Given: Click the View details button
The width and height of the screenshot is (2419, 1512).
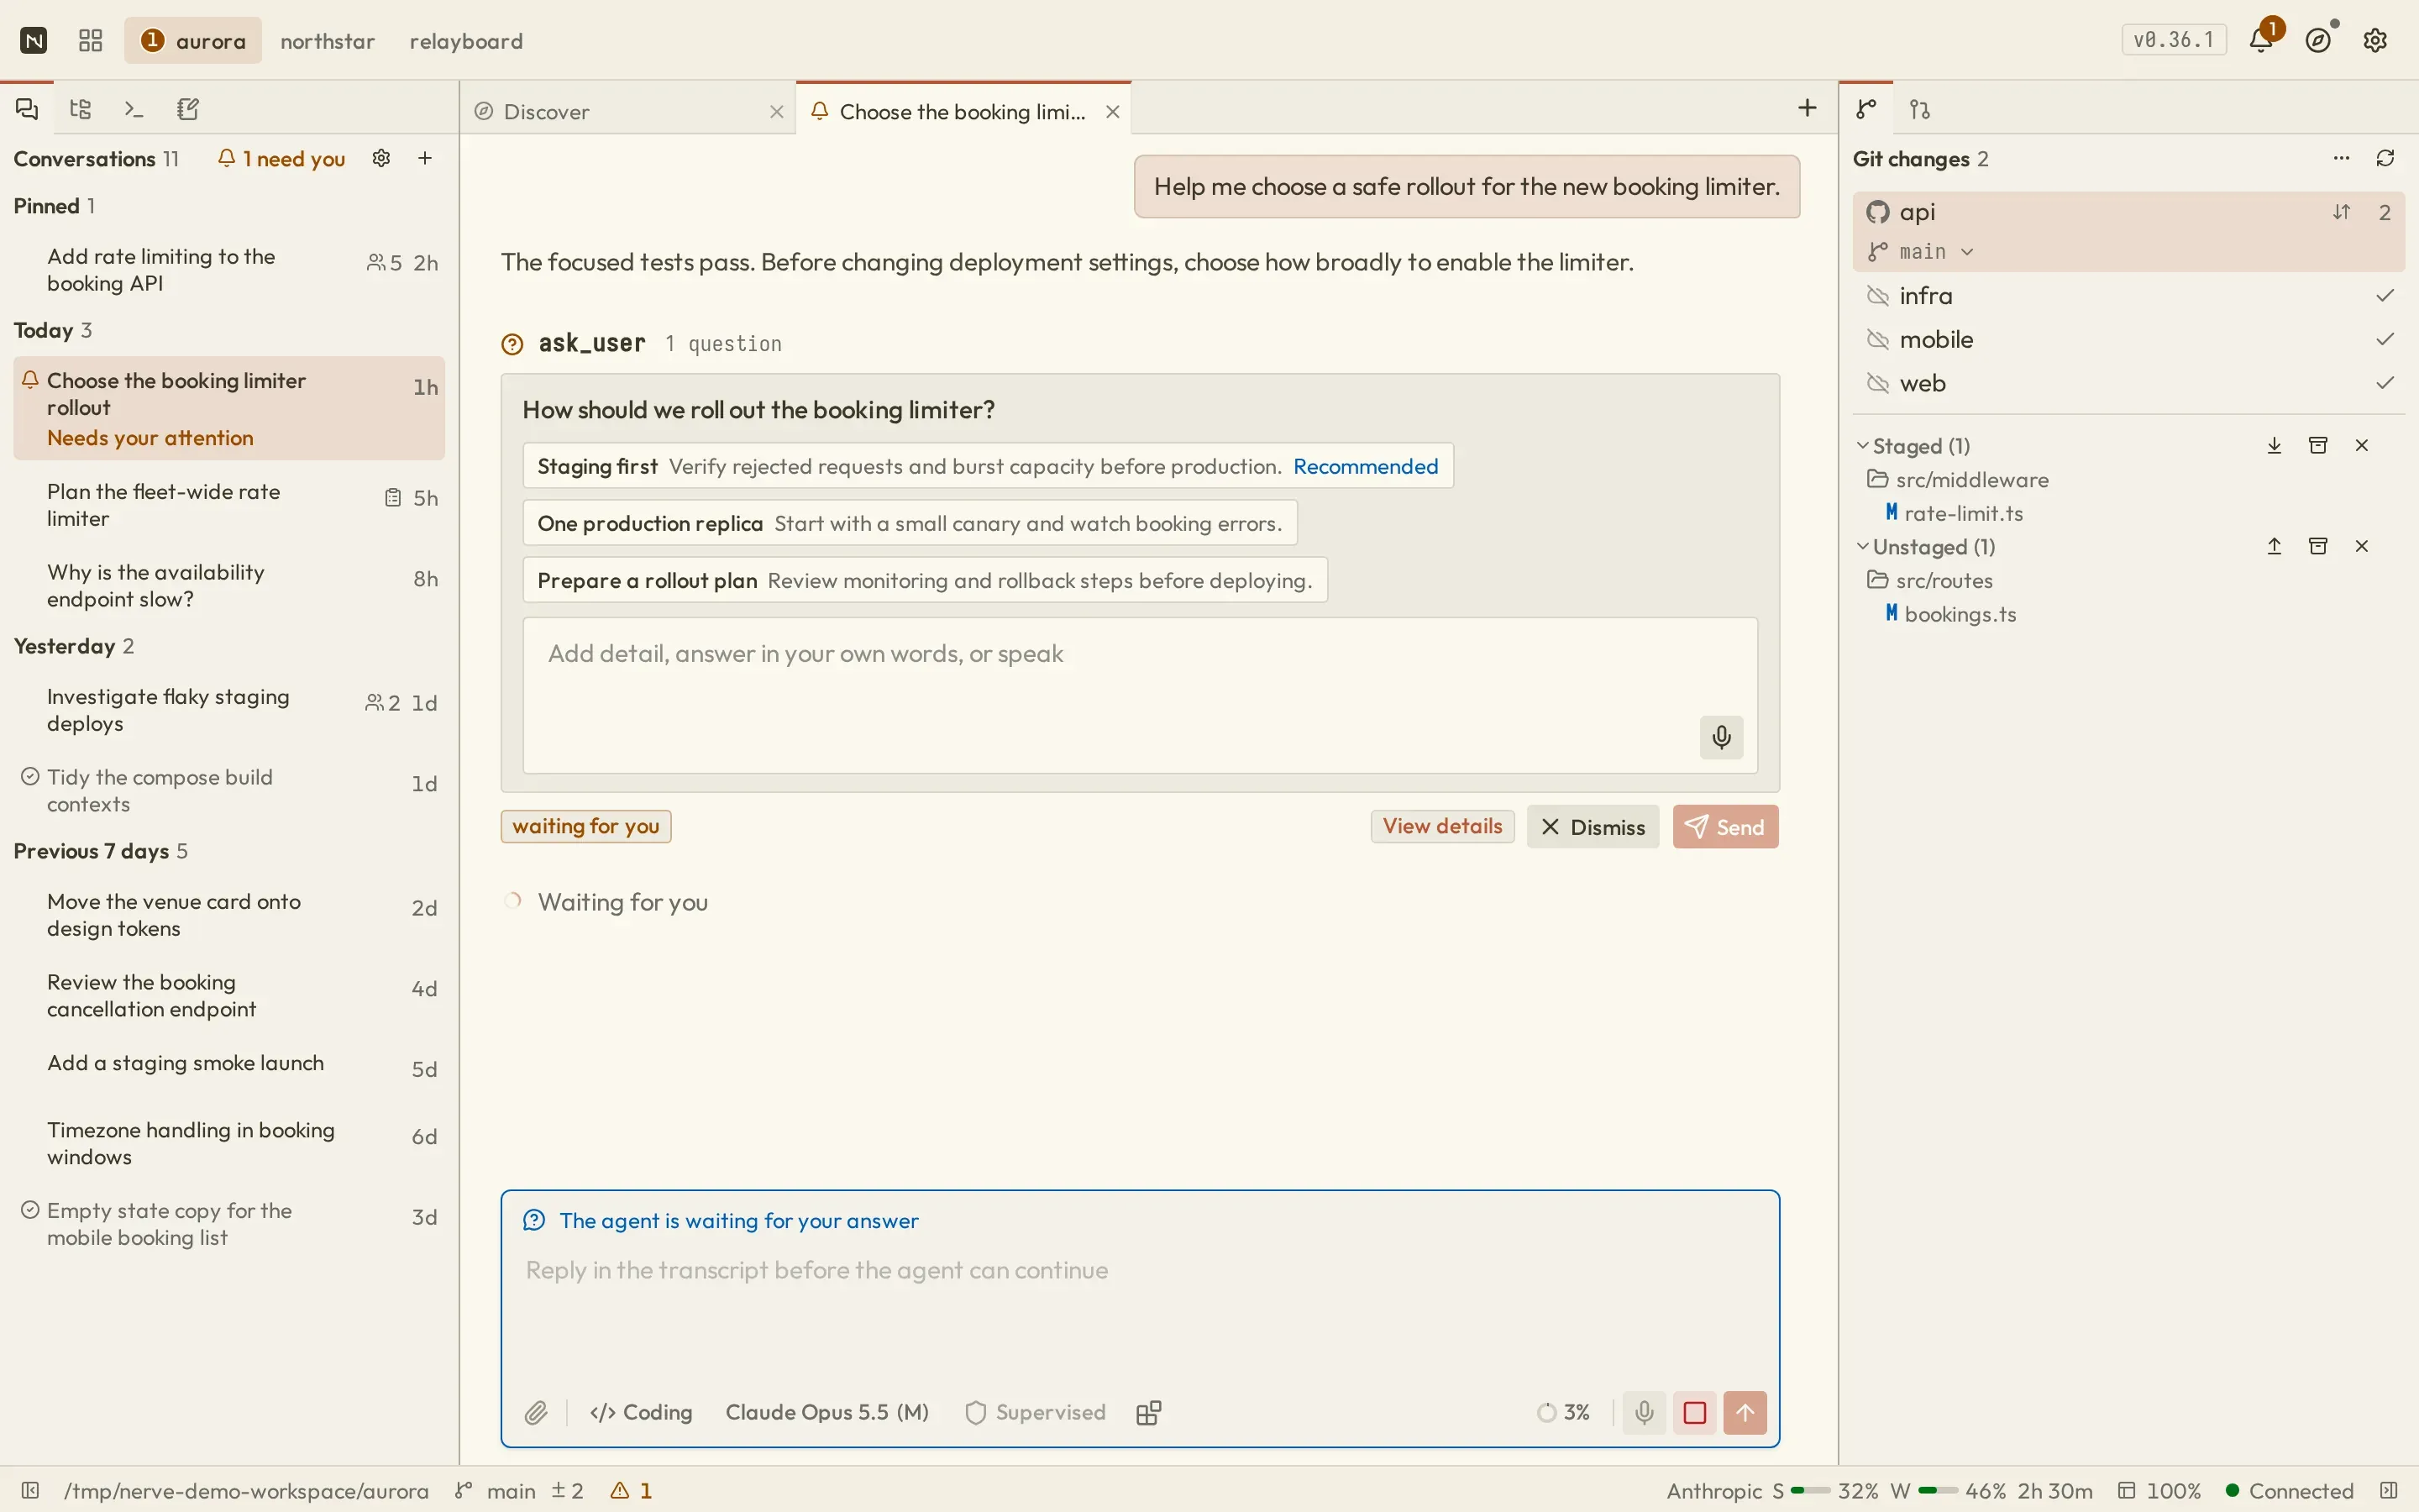Looking at the screenshot, I should (1442, 826).
